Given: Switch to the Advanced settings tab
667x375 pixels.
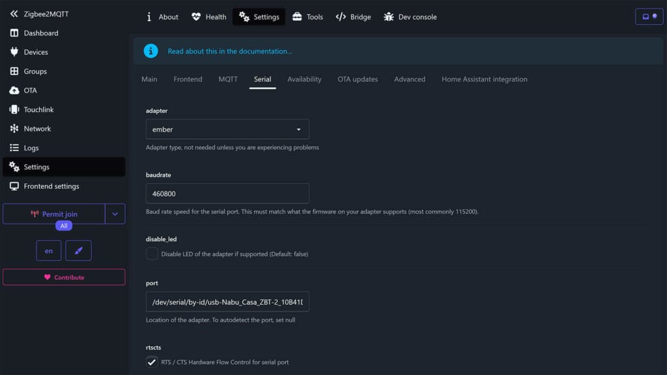Looking at the screenshot, I should [409, 79].
